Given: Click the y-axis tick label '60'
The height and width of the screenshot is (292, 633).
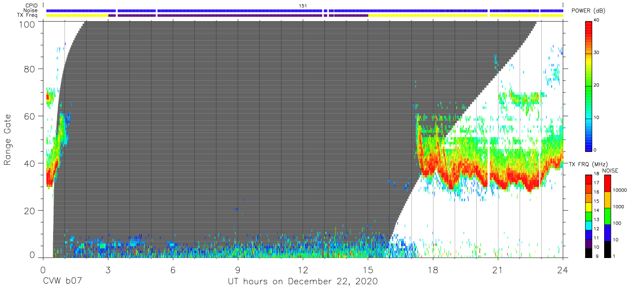Looking at the screenshot, I should 30,116.
